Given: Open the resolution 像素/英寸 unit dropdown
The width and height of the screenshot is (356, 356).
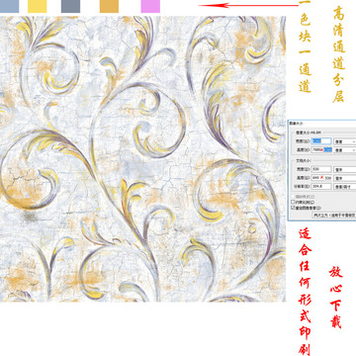Looking at the screenshot, I should click(345, 187).
